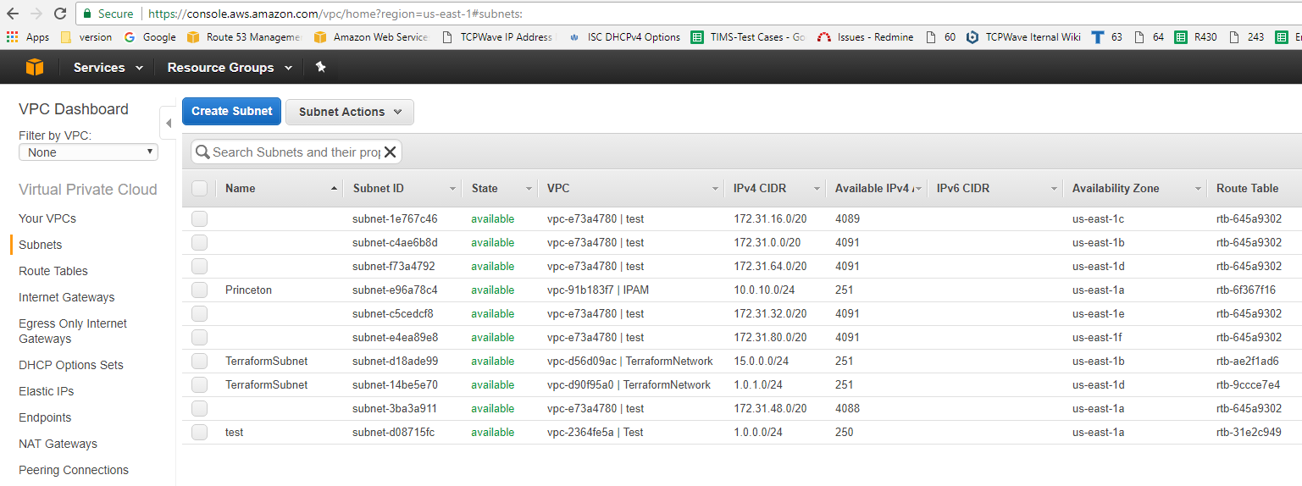Open the Amazon Web Services bookmark
Image resolution: width=1302 pixels, height=486 pixels.
[x=372, y=37]
